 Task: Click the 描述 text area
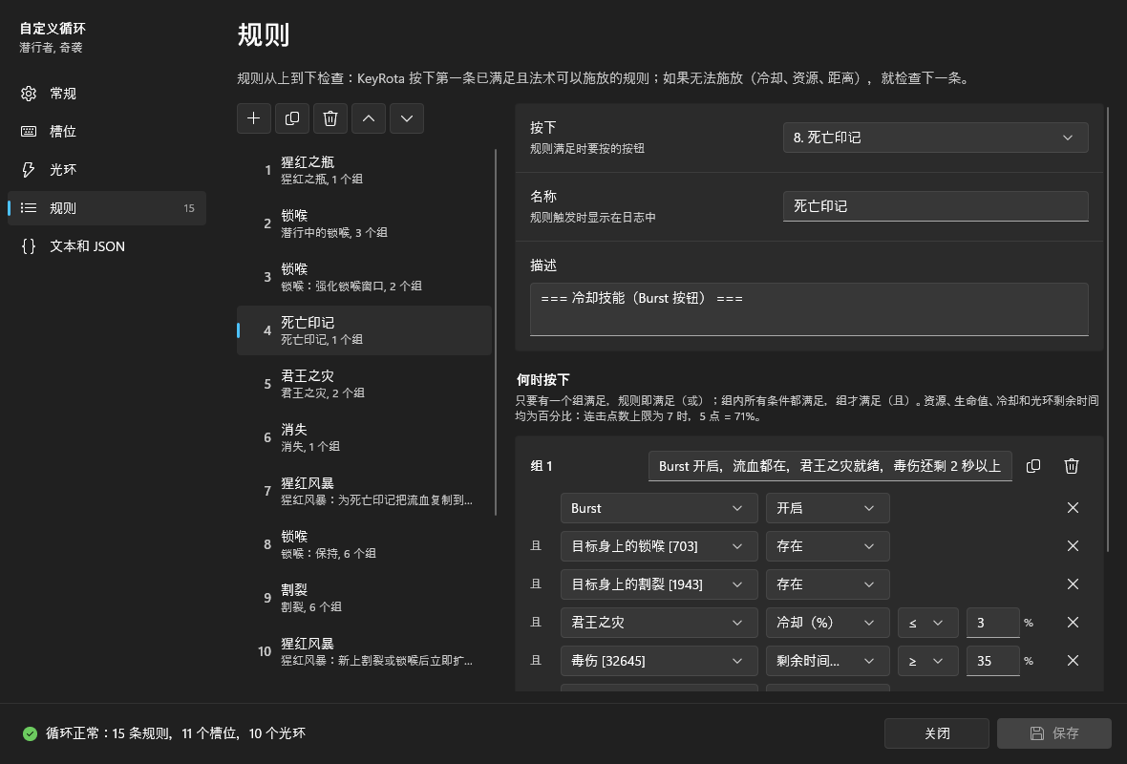click(x=809, y=309)
